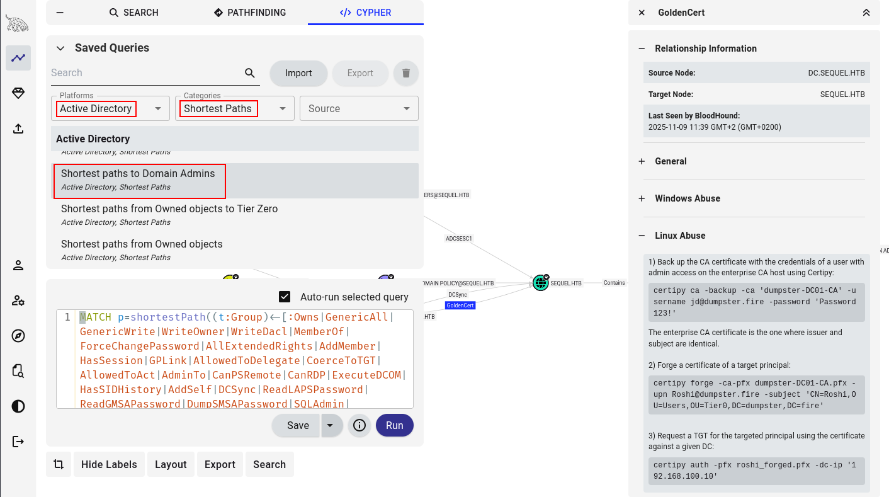The height and width of the screenshot is (497, 889).
Task: Click Hide Labels button
Action: click(109, 464)
